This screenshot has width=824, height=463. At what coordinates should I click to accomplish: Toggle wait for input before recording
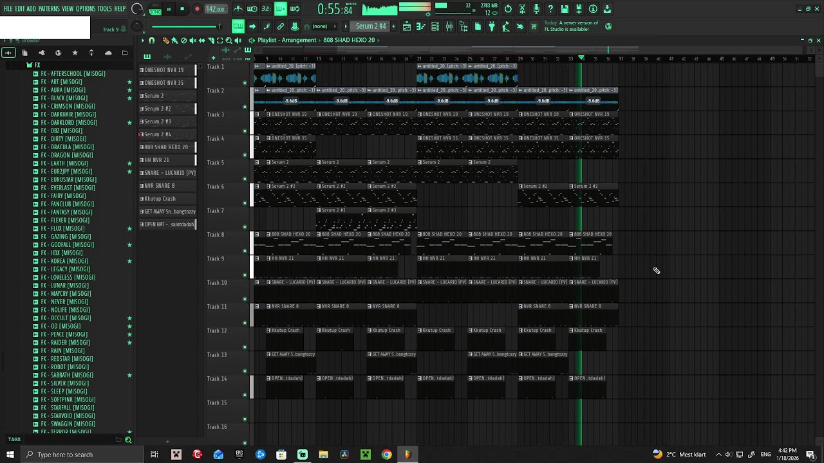pyautogui.click(x=252, y=9)
